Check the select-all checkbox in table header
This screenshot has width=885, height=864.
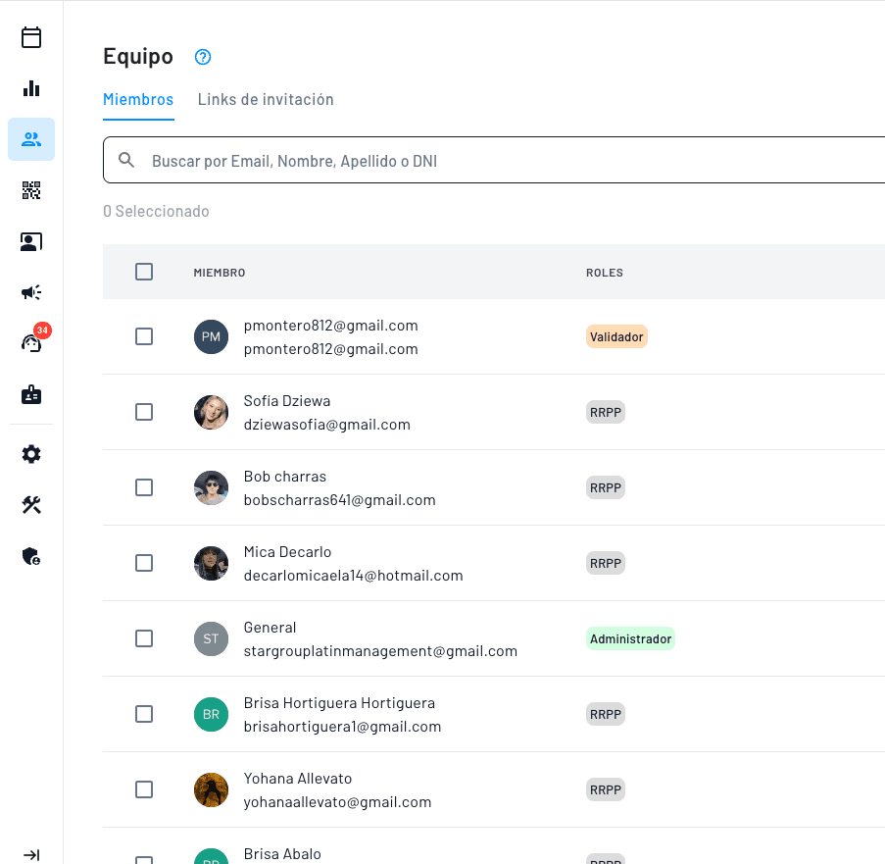tap(144, 272)
